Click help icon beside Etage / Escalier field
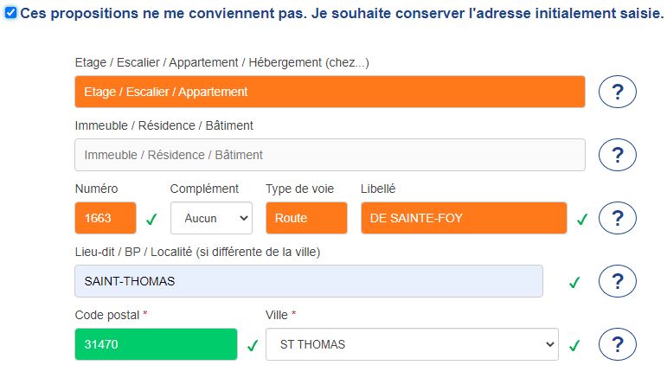Viewport: 667px width, 365px height. [618, 92]
